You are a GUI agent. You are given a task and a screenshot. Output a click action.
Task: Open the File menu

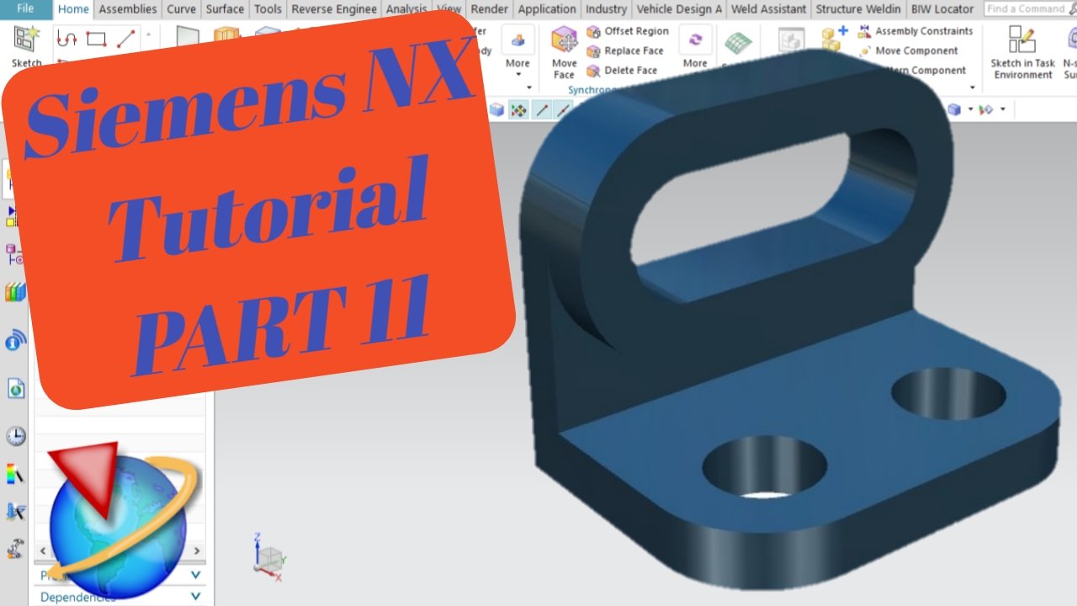[25, 8]
